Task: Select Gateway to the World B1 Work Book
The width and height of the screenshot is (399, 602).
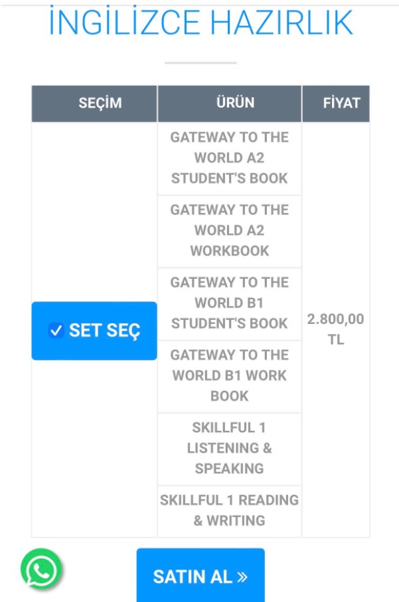Action: 229,375
